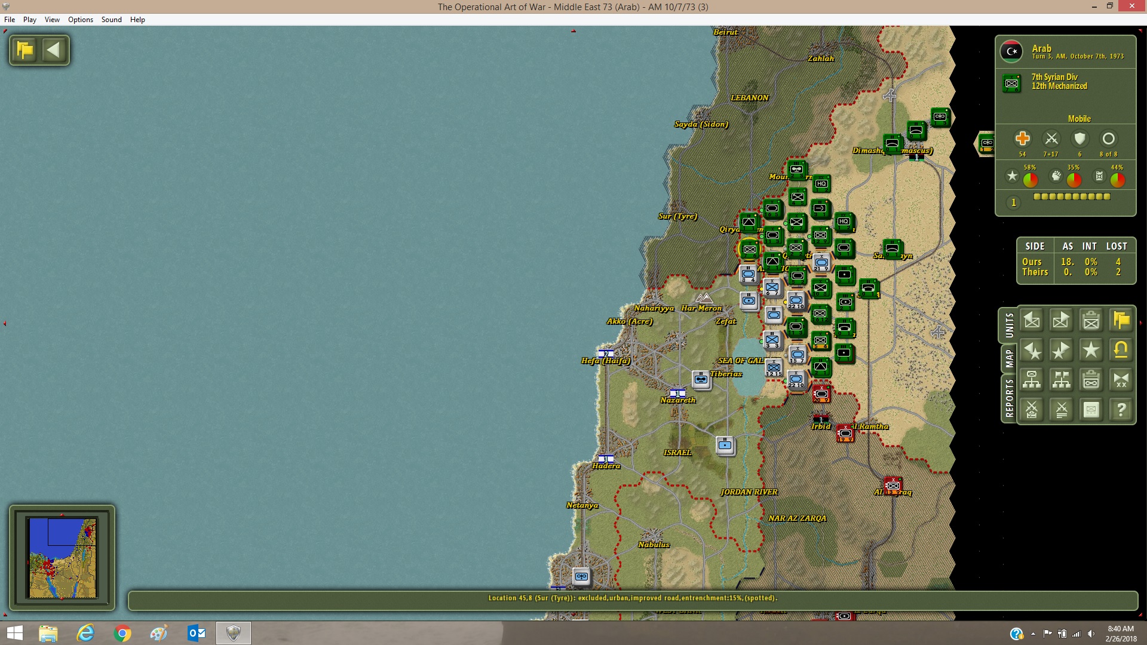
Task: Click the bowtie XX division icon
Action: [x=1121, y=380]
